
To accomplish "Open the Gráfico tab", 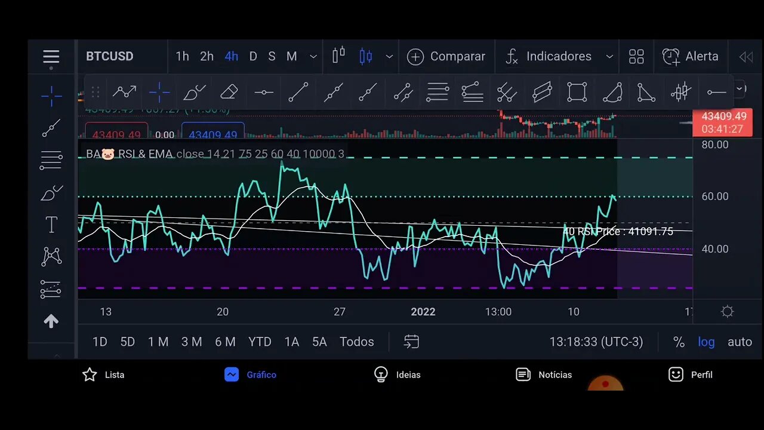I will pyautogui.click(x=250, y=374).
